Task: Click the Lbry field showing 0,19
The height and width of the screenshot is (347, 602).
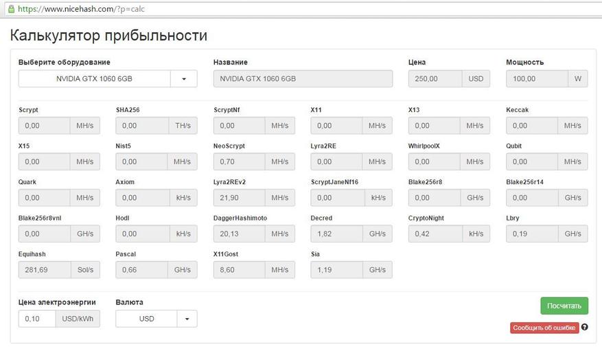Action: (x=532, y=234)
